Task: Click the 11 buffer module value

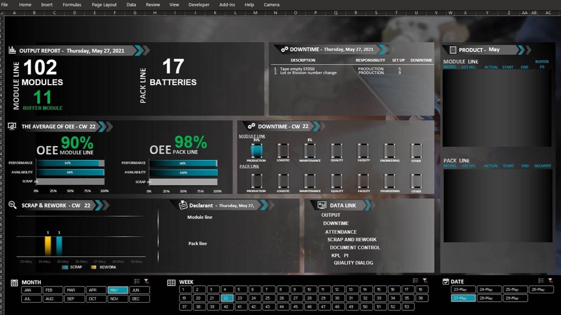Action: click(42, 97)
